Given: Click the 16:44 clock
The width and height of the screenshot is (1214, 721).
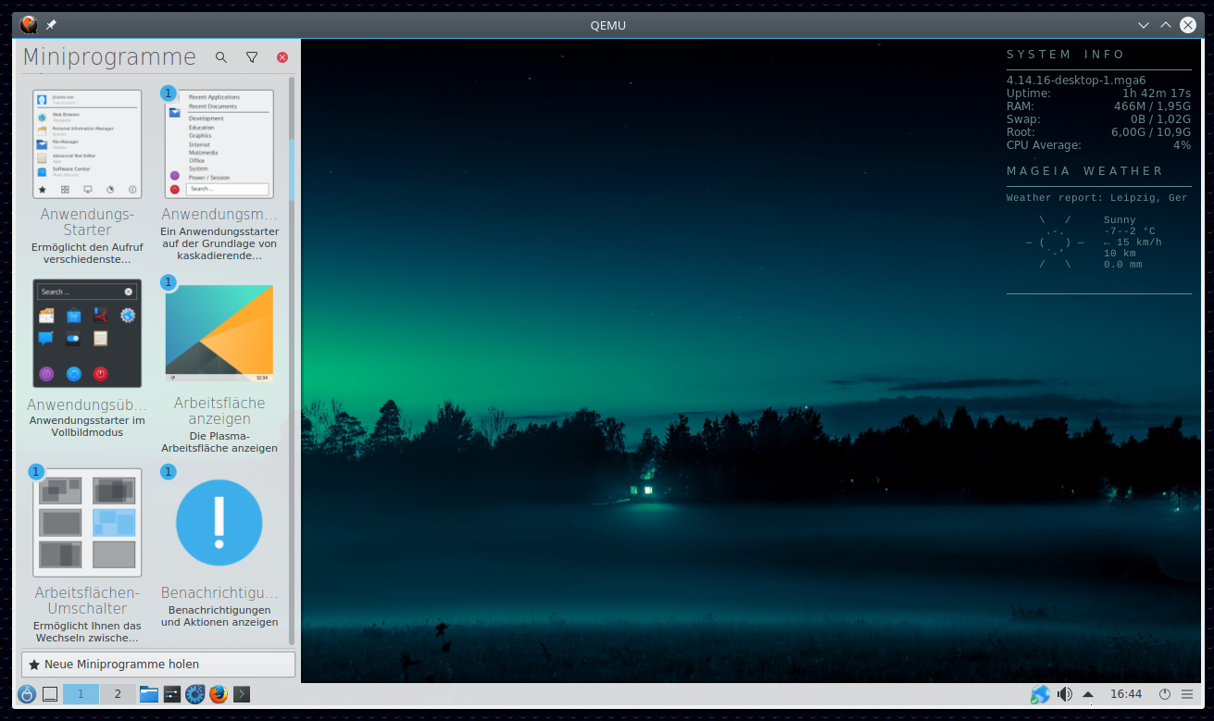Looking at the screenshot, I should [1126, 694].
